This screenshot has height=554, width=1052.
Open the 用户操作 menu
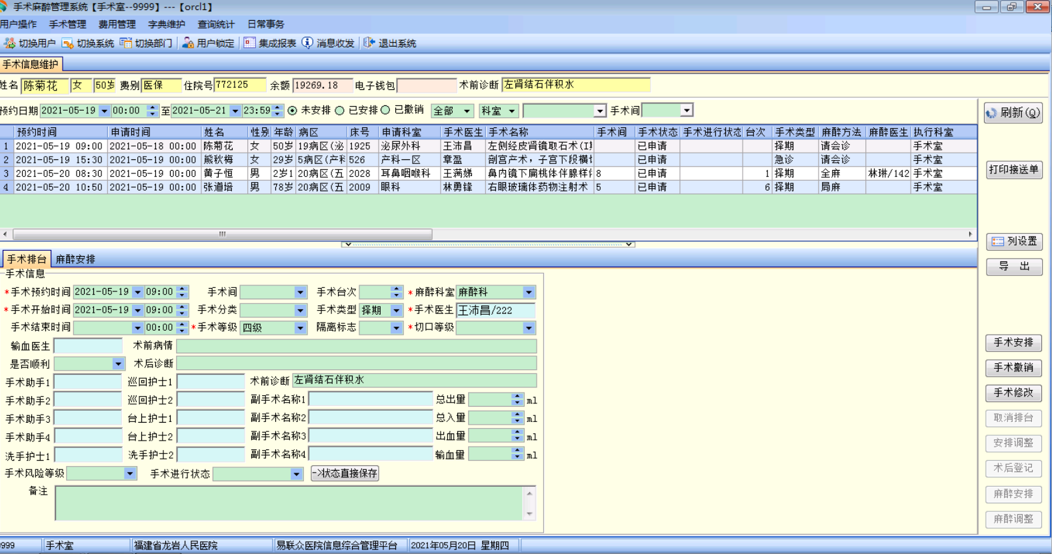pos(19,24)
